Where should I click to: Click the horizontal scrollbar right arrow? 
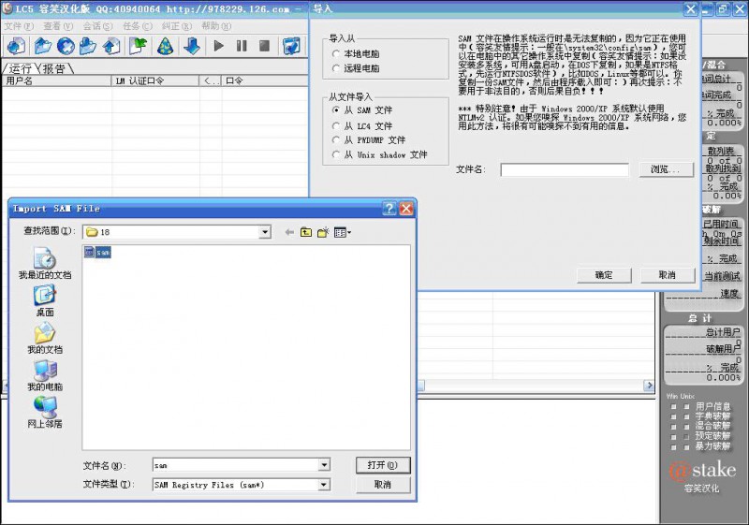tap(649, 386)
